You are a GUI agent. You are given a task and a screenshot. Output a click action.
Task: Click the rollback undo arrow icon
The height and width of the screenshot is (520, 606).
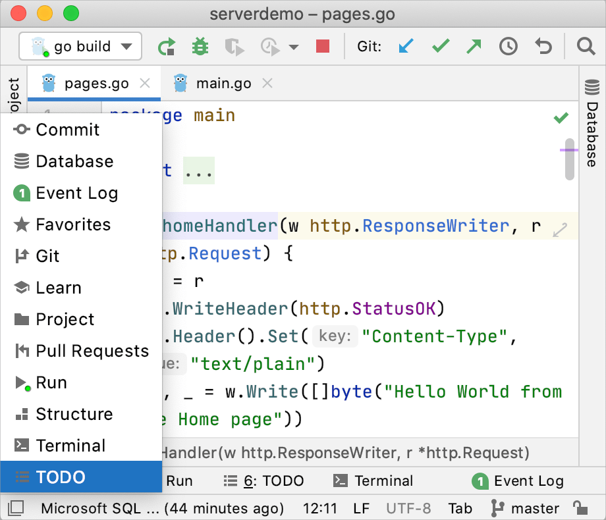(543, 47)
